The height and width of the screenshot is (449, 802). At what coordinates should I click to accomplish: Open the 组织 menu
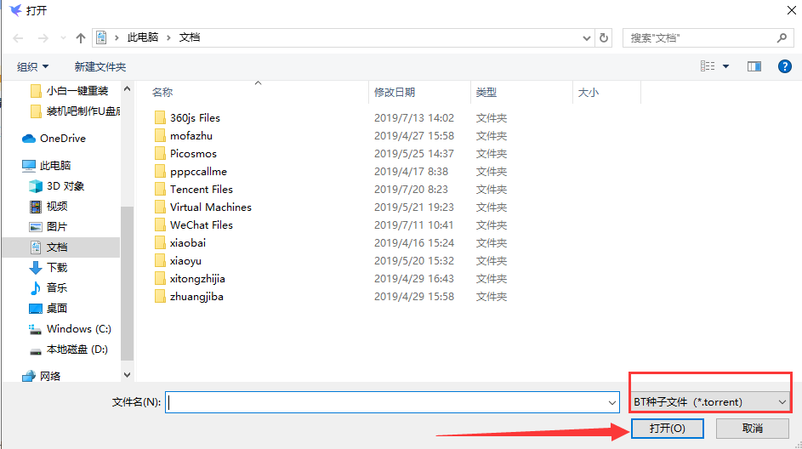pos(32,67)
